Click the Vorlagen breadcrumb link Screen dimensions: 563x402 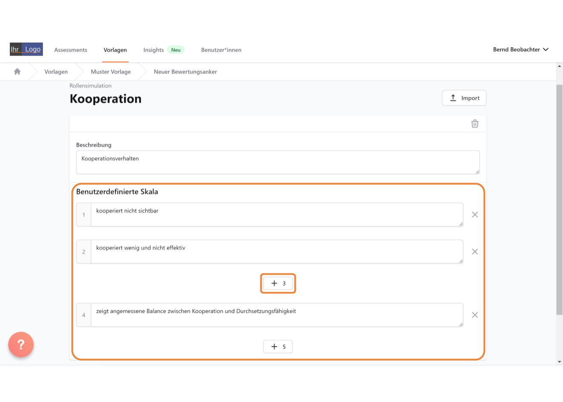pyautogui.click(x=56, y=72)
